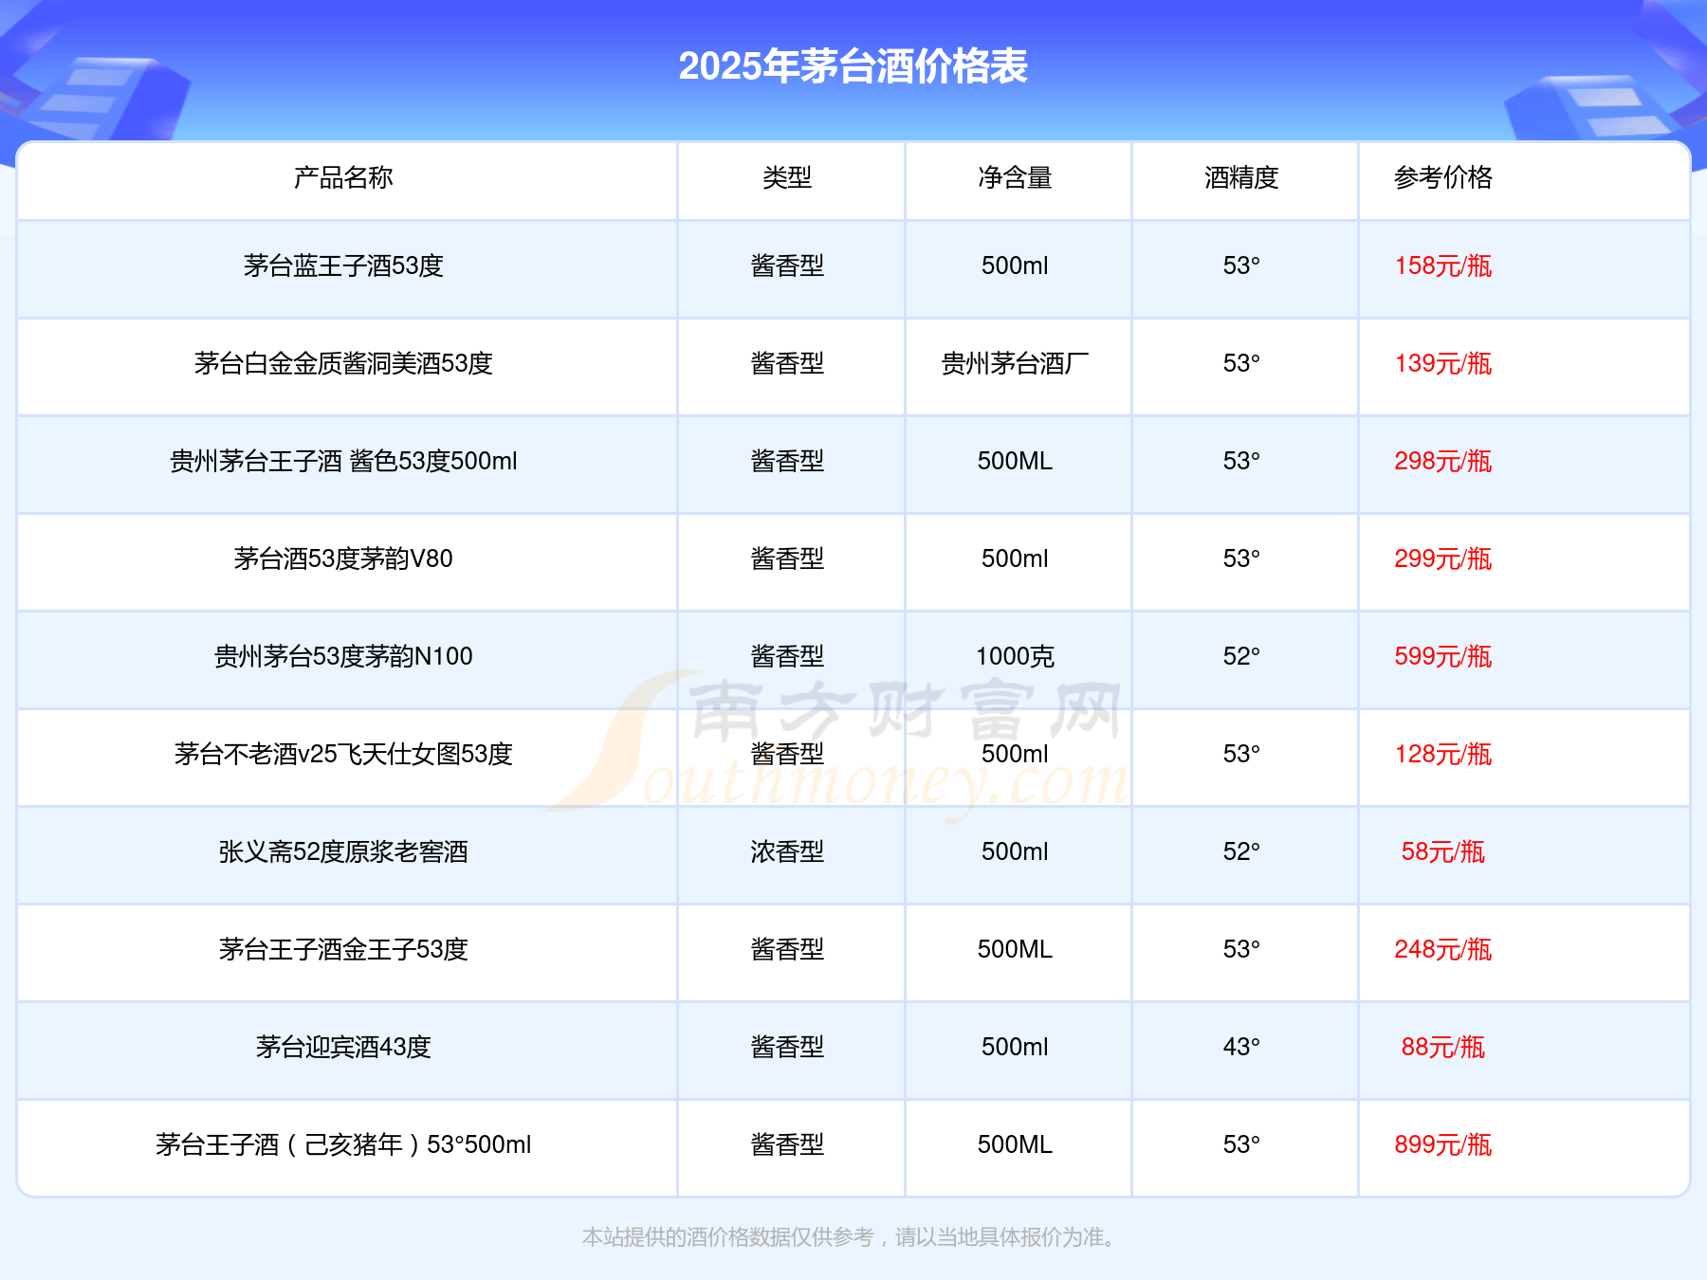Viewport: 1707px width, 1280px height.
Task: Click 500ml in 茅台蓝王子酒 row
Action: tap(1015, 265)
